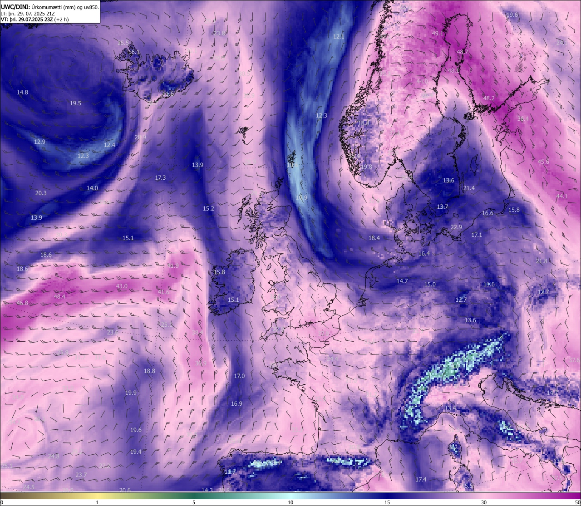This screenshot has width=581, height=506.
Task: Click the 49.1 value over Scandinavia
Action: click(x=438, y=34)
